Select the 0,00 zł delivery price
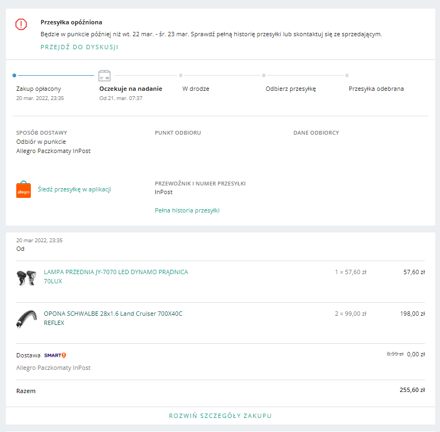This screenshot has height=432, width=440. 416,354
